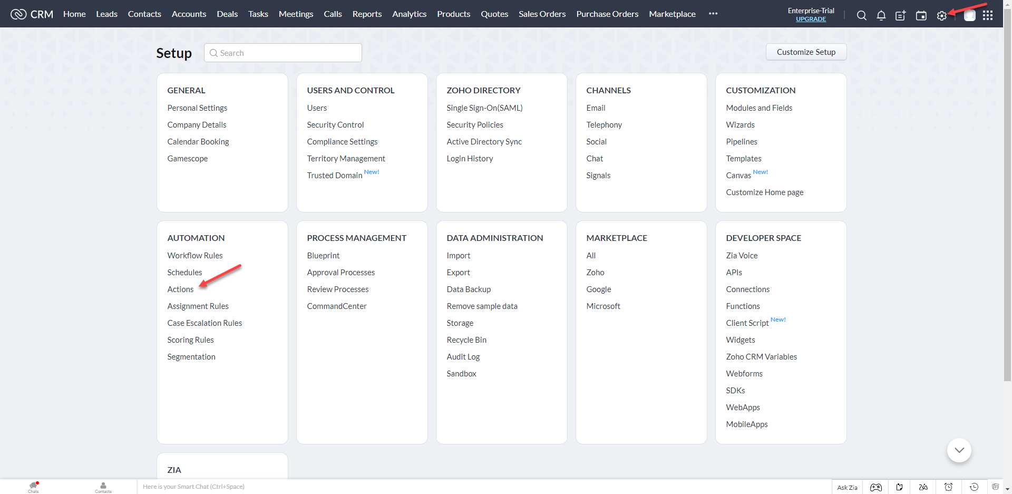The height and width of the screenshot is (494, 1012).
Task: Open Webforms in Developer Space
Action: coord(744,373)
